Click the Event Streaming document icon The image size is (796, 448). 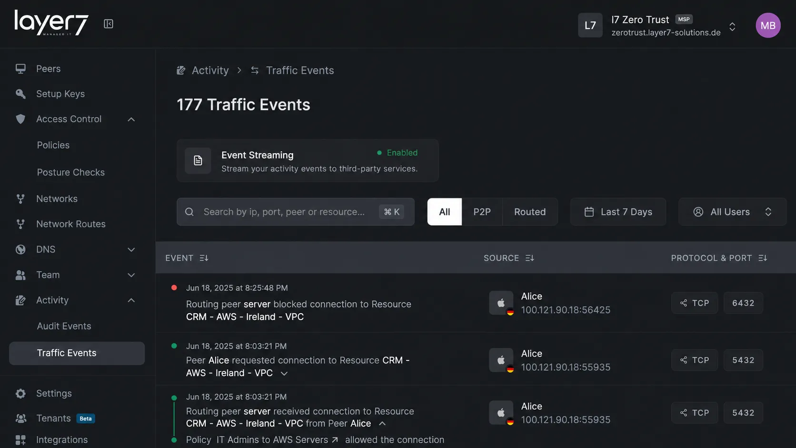point(198,160)
